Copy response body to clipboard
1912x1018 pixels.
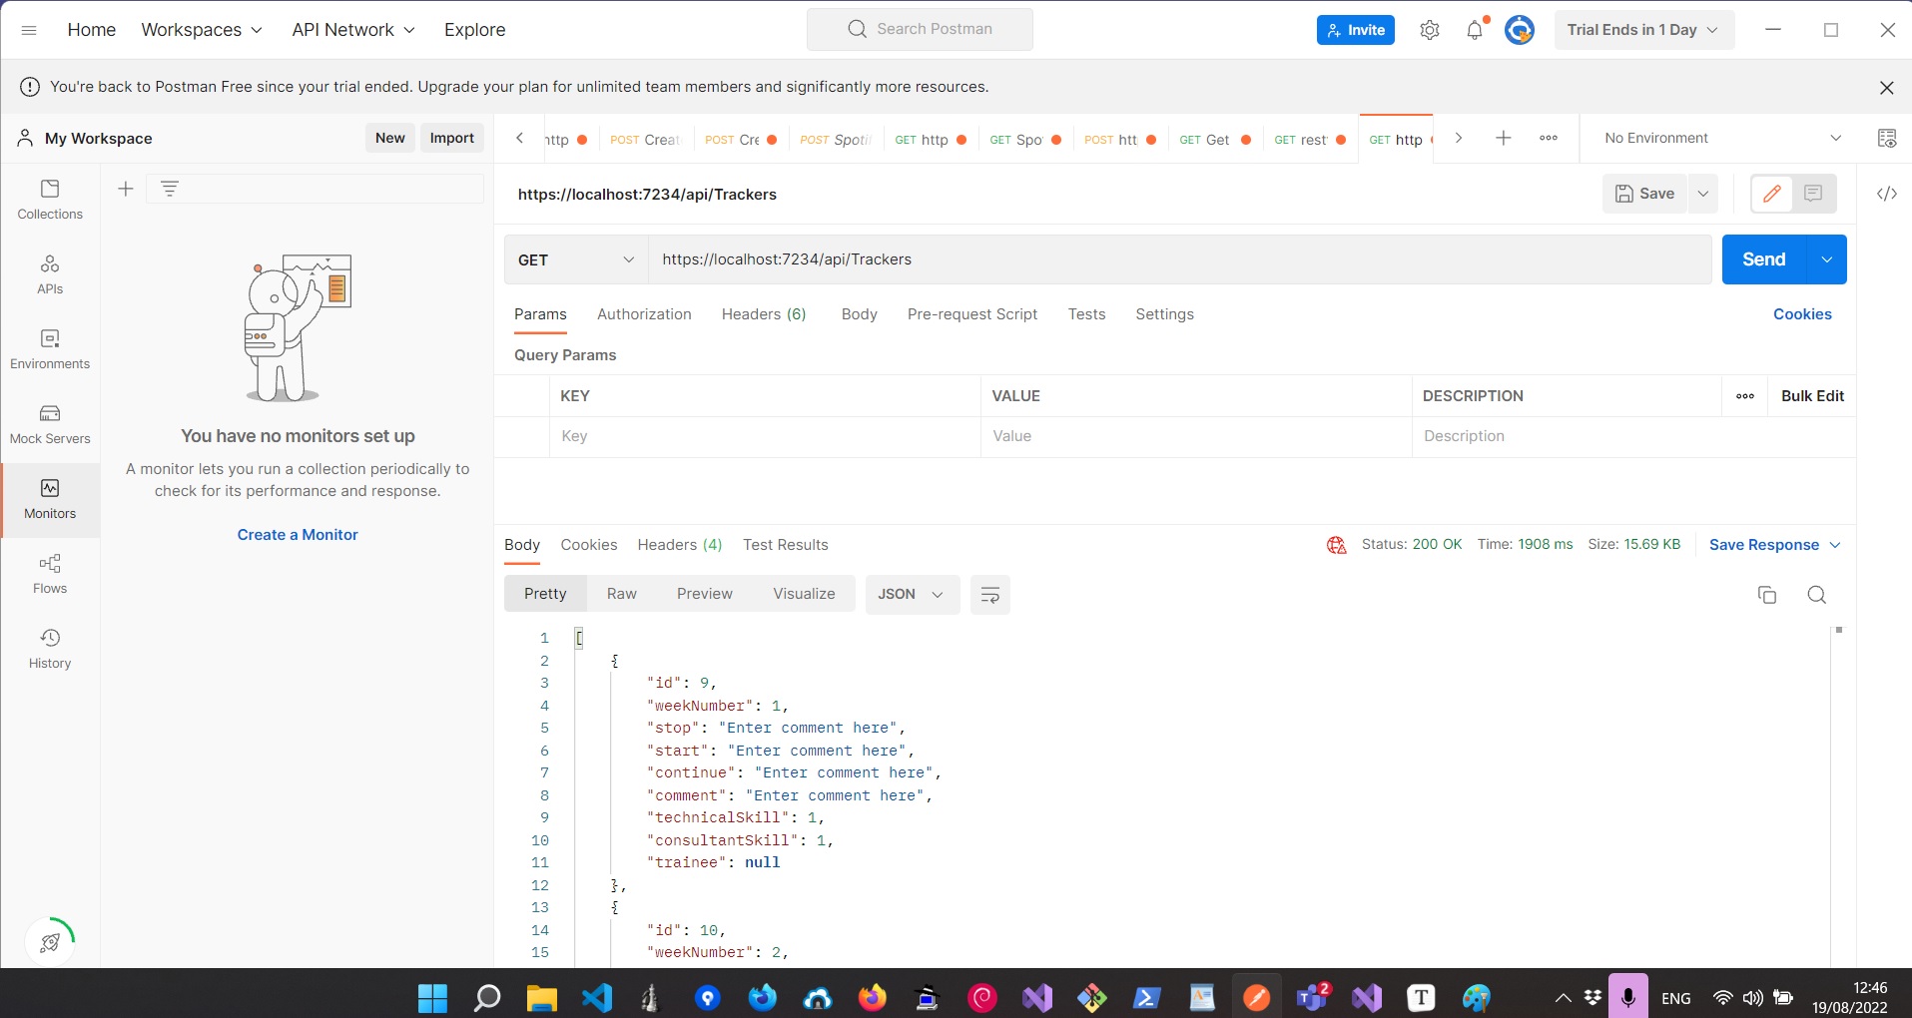point(1767,595)
